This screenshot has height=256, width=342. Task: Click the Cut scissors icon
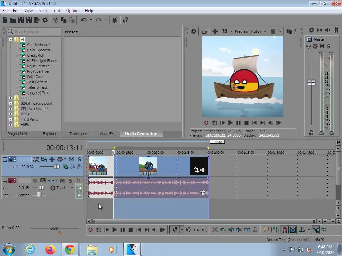[x=55, y=20]
